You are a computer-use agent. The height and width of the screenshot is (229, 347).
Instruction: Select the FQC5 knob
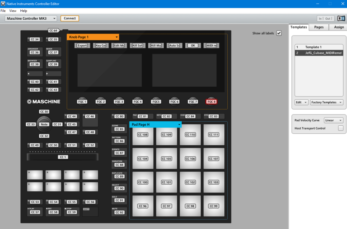point(156,102)
